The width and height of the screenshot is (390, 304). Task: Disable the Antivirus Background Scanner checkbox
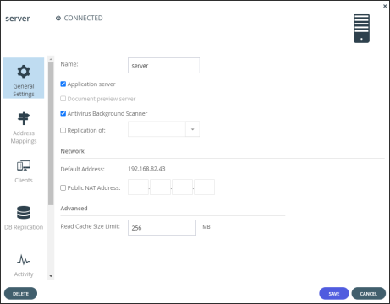[x=63, y=113]
